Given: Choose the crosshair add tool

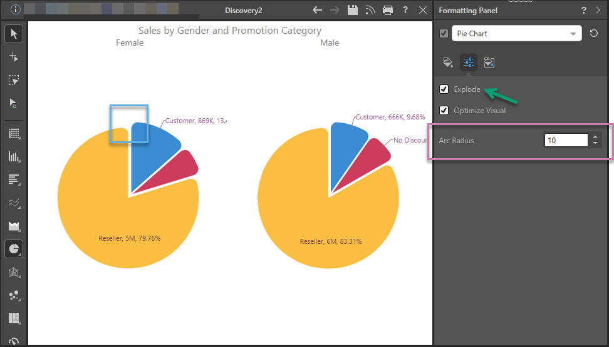Looking at the screenshot, I should 14,57.
